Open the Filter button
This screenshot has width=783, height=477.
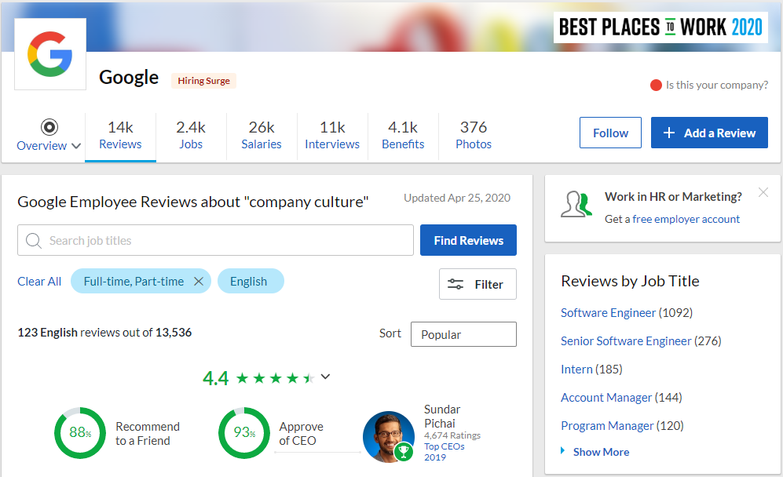point(478,284)
